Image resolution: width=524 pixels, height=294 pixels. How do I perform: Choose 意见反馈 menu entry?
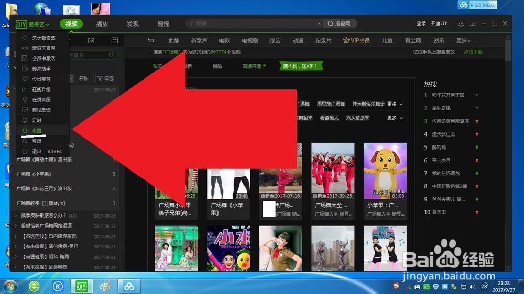click(43, 110)
